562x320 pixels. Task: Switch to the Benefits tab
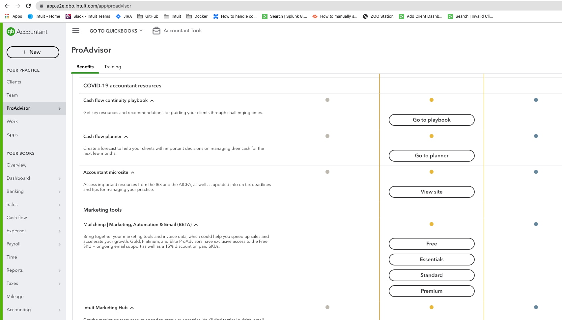click(85, 67)
